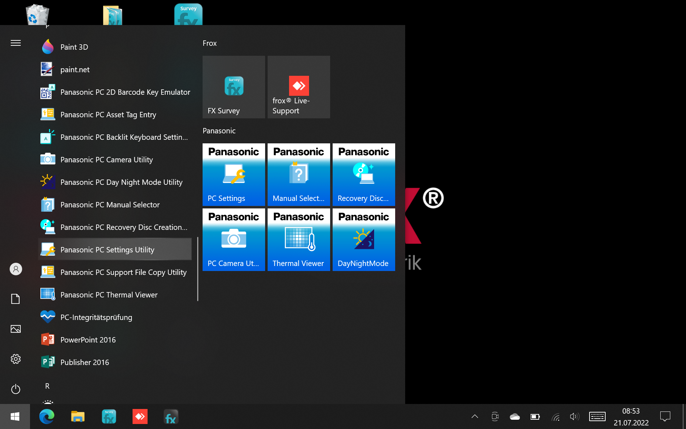Open Settings gear in Start sidebar
Screen dimensions: 686x429
click(16, 359)
